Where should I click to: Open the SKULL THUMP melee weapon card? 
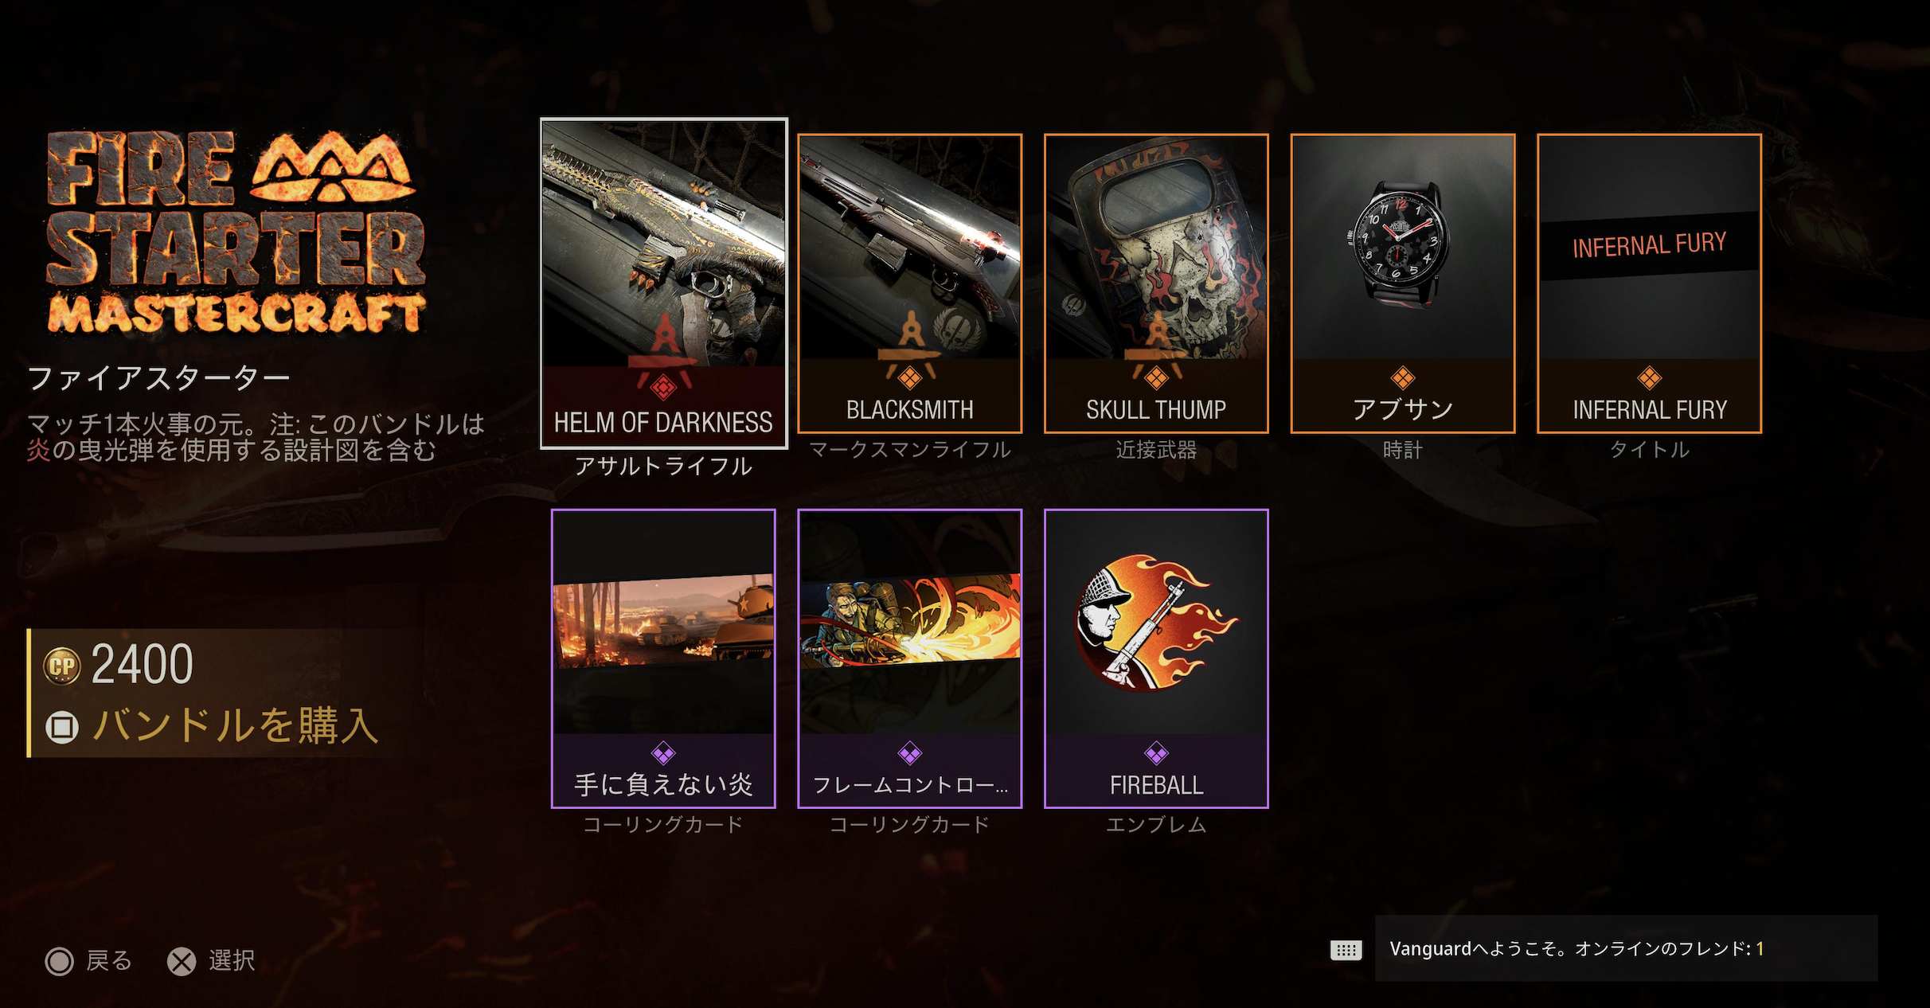[1156, 283]
